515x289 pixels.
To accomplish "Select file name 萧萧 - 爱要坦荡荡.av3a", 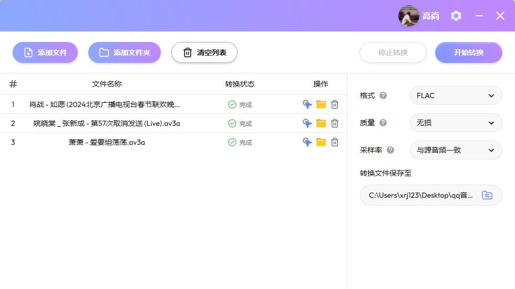I will point(107,142).
